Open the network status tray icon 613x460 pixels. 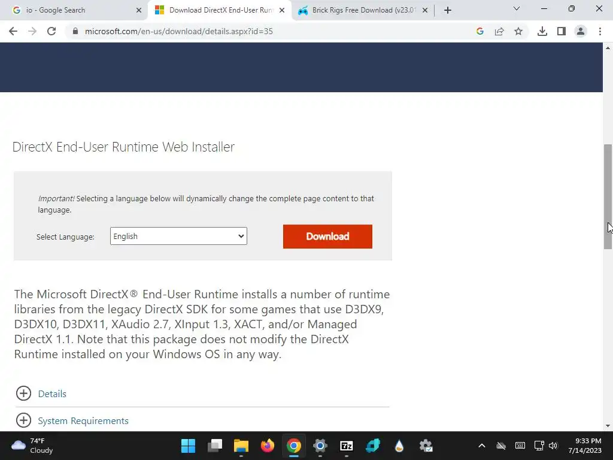(x=539, y=446)
